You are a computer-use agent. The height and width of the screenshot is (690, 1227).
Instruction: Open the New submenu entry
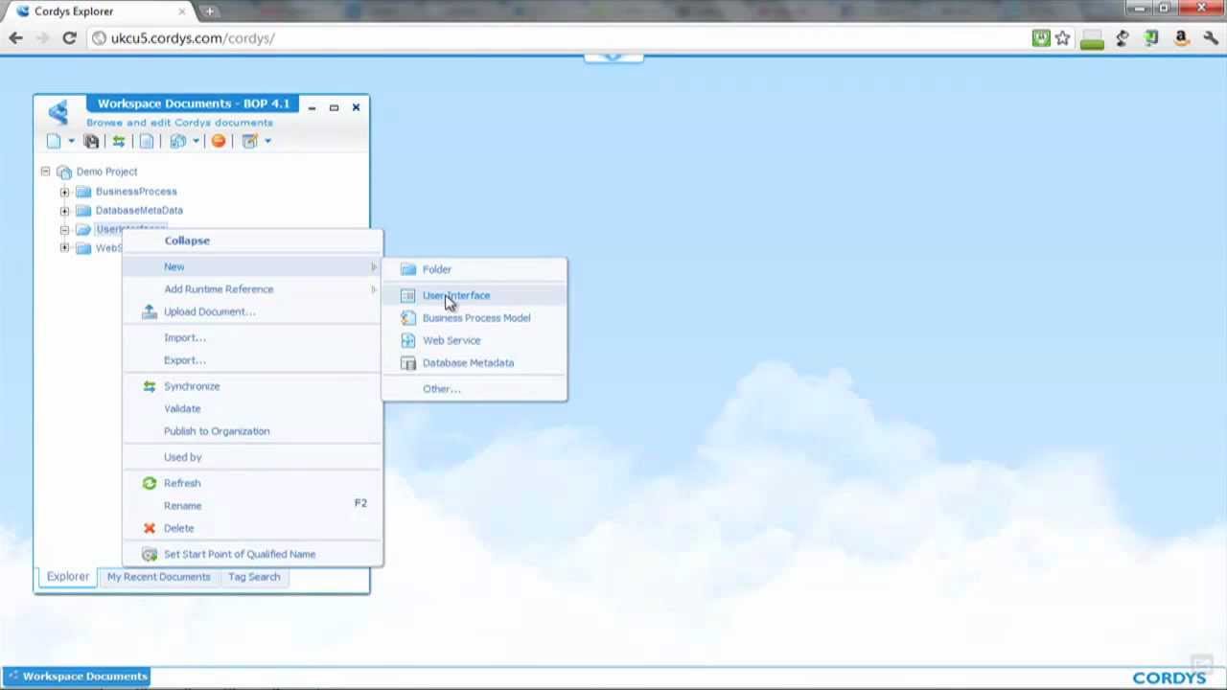(252, 266)
